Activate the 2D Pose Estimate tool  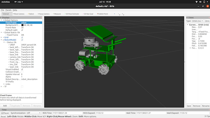(72, 14)
